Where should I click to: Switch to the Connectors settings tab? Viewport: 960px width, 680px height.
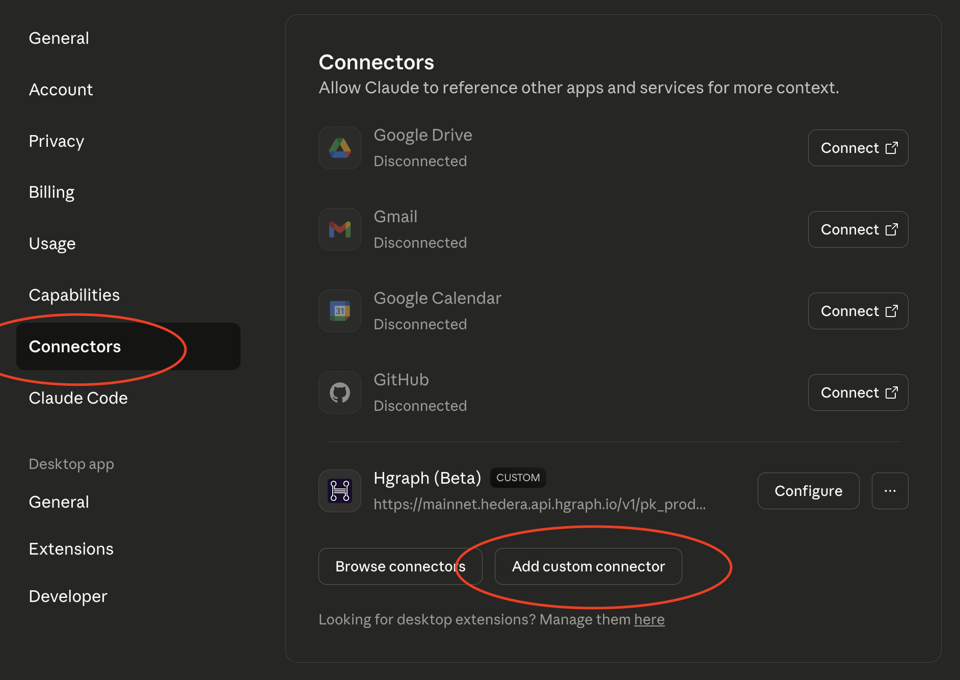point(75,347)
